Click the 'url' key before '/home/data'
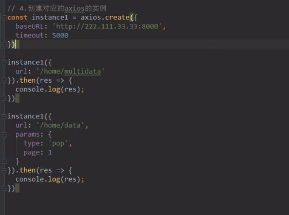Viewport: 289px width, 215px height. tap(21, 126)
